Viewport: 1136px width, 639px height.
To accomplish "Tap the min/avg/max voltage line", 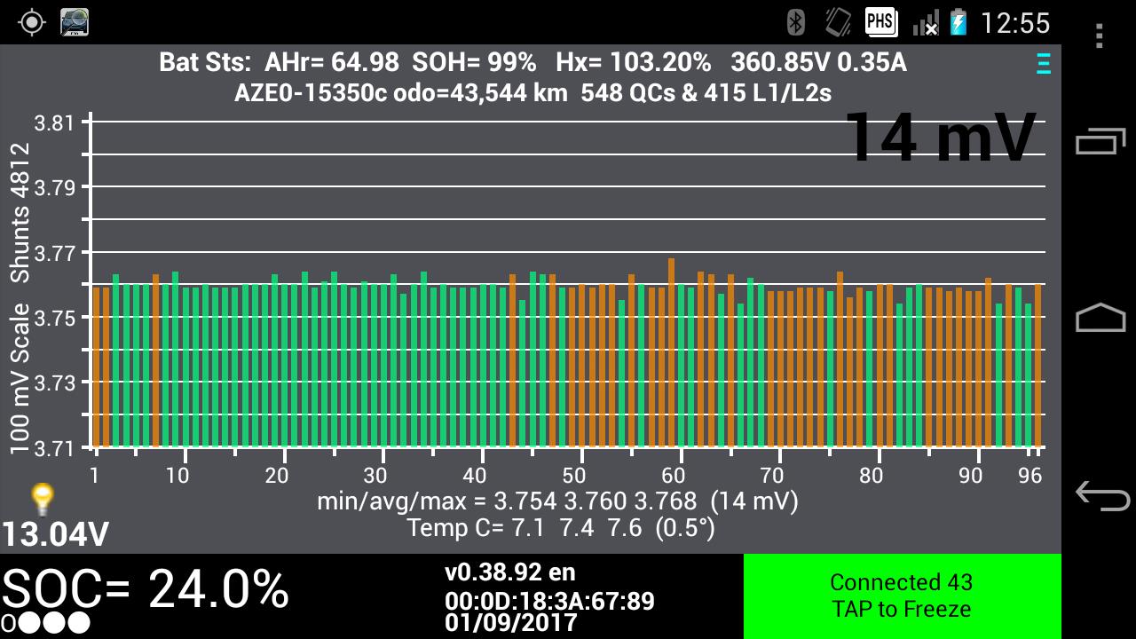I will click(557, 501).
